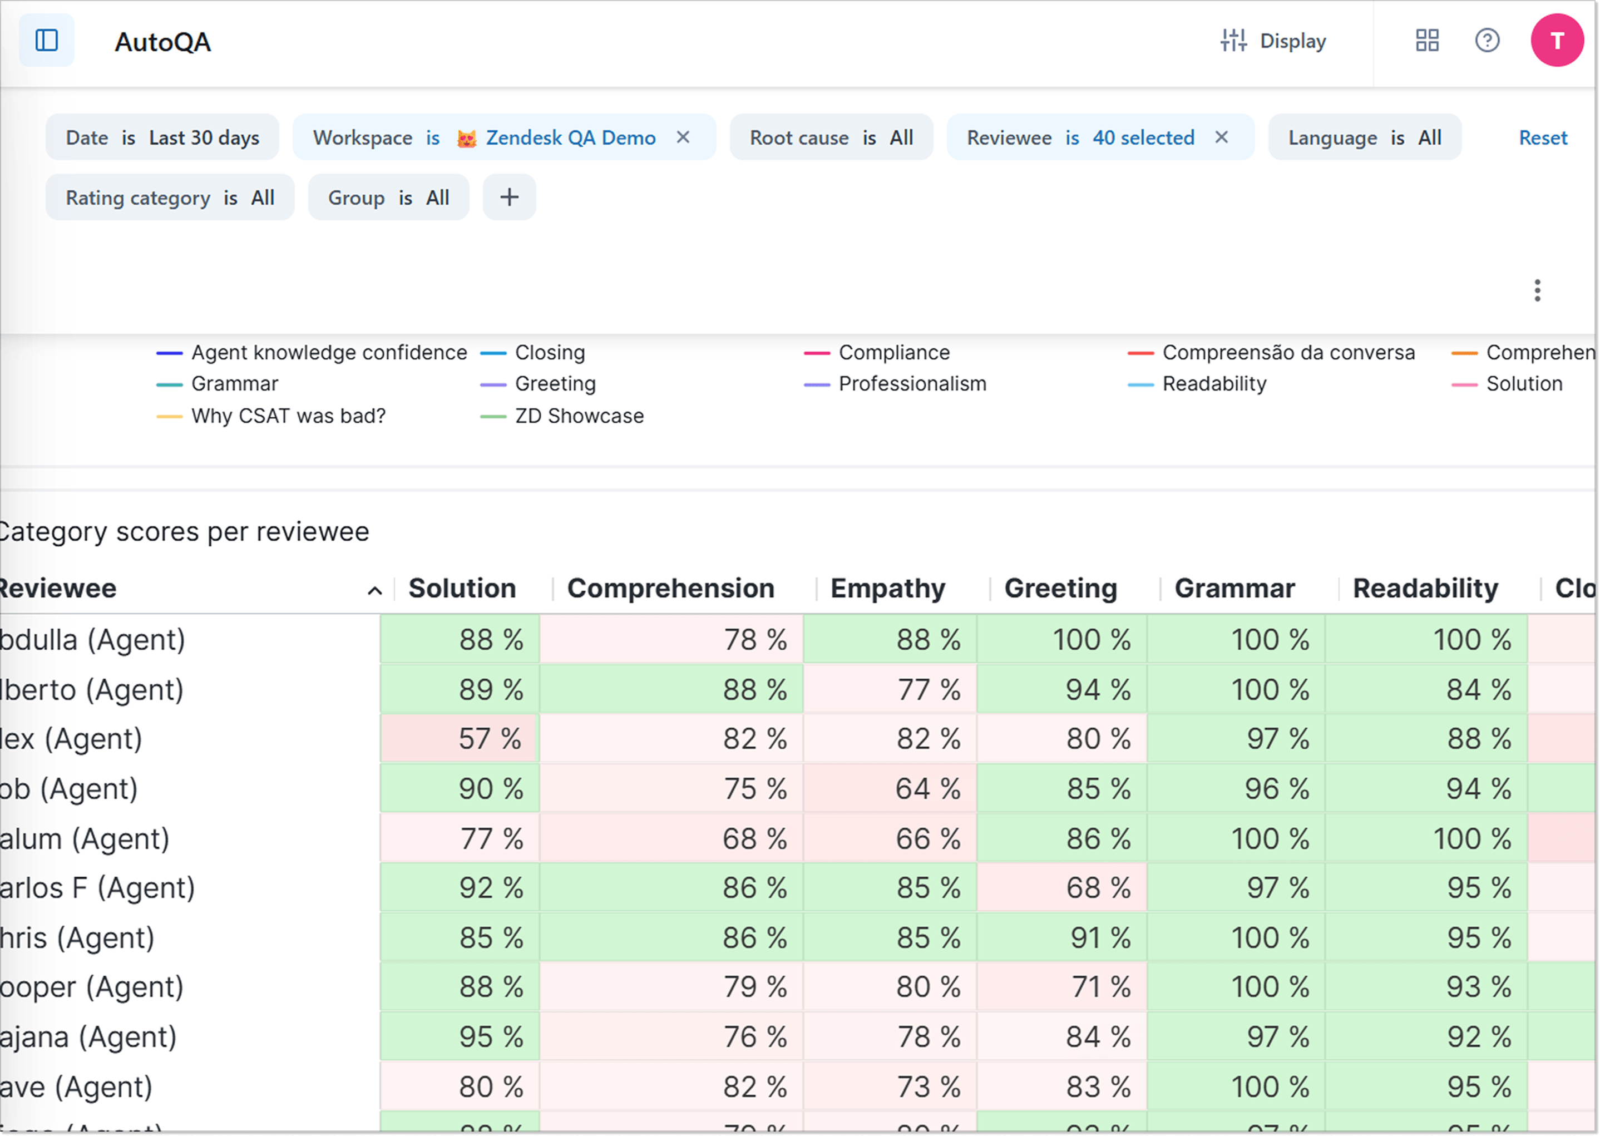Toggle the Greeting legend series
Viewport: 1600px width, 1136px height.
(x=538, y=384)
